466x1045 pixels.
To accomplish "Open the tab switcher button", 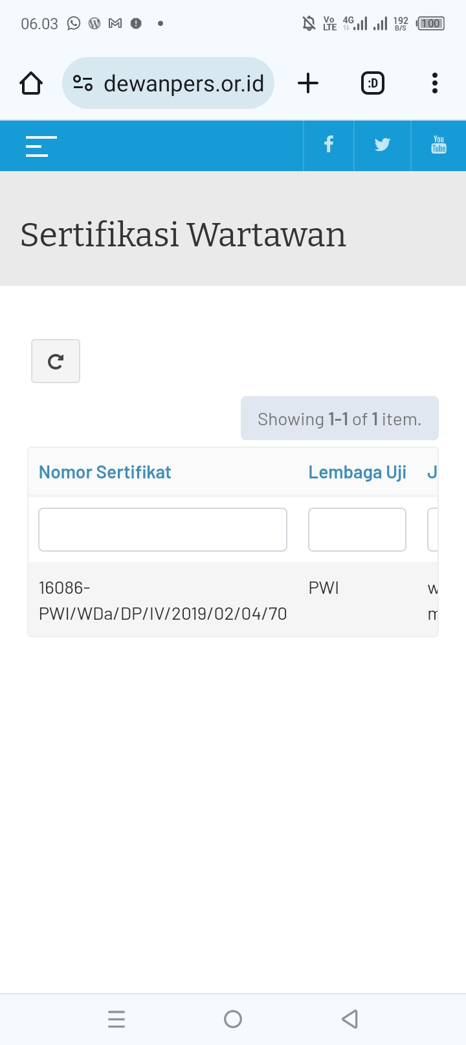I will click(x=373, y=83).
